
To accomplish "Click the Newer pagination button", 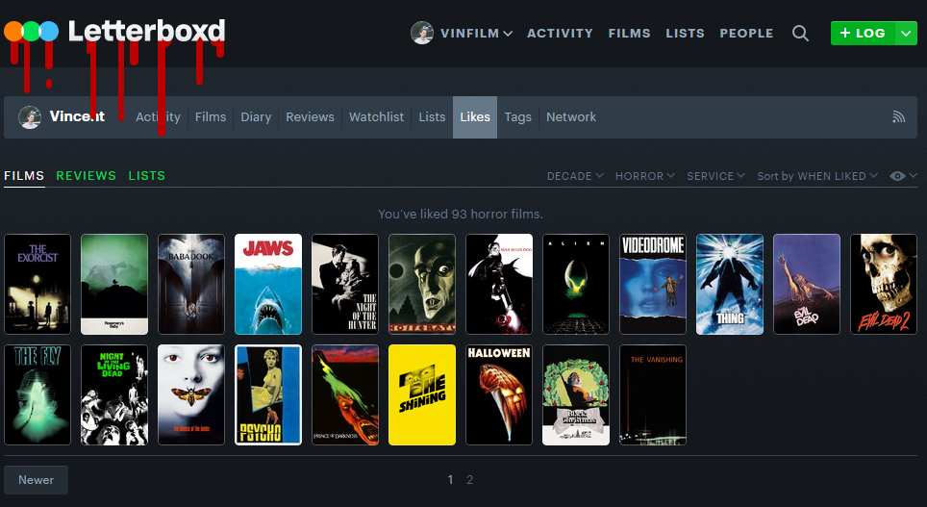I will point(37,480).
